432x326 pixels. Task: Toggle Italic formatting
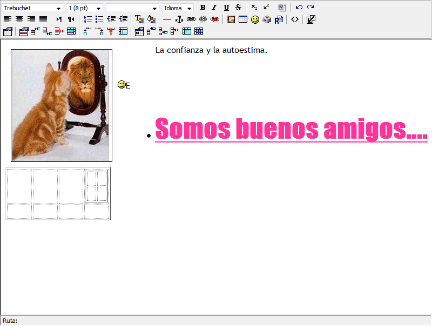[214, 8]
